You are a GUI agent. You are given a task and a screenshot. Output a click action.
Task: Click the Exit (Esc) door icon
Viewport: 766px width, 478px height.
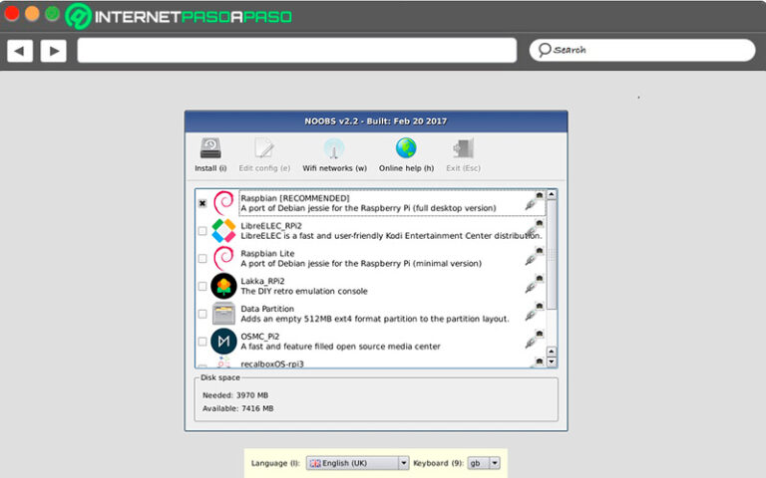point(463,148)
